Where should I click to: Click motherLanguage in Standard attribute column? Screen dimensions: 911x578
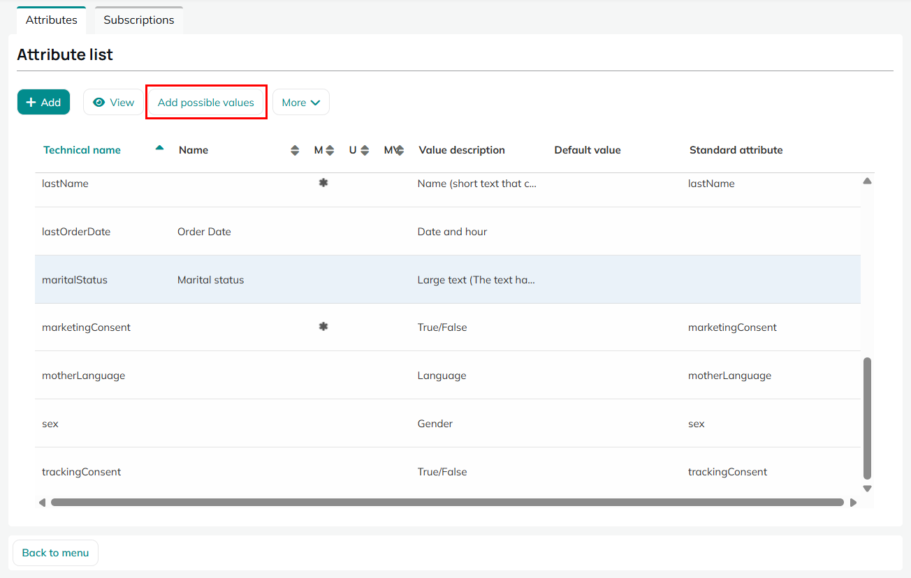click(729, 376)
